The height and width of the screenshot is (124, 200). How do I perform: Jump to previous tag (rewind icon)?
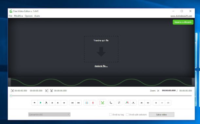(x=72, y=103)
